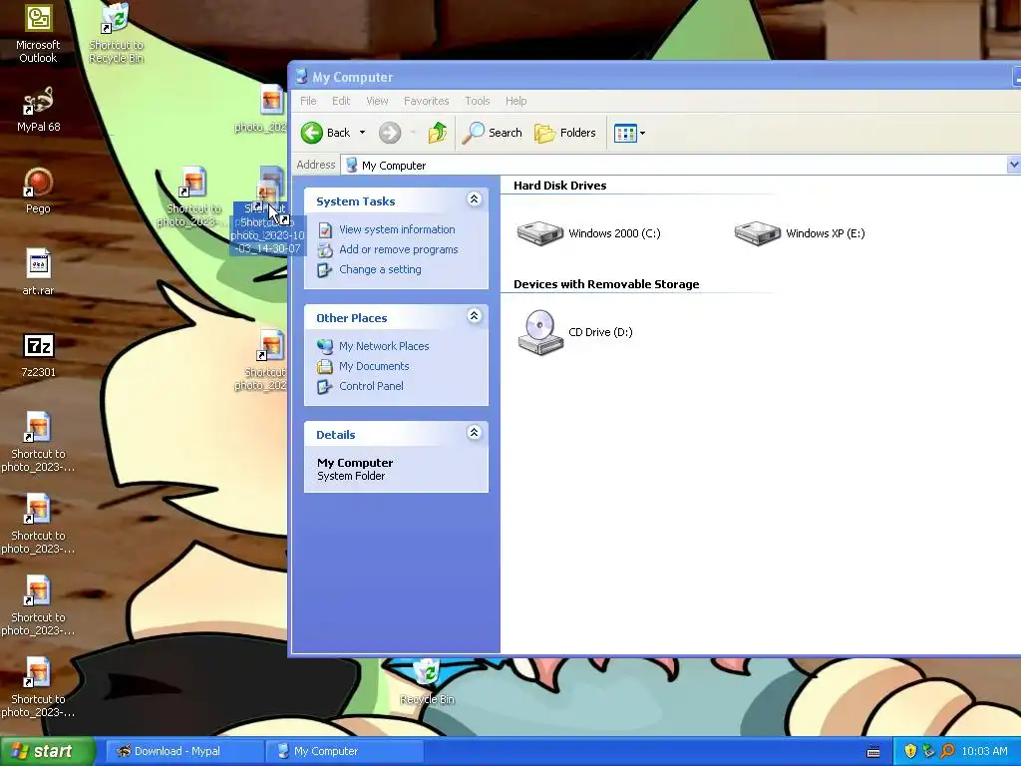Open the Favorites menu
The height and width of the screenshot is (766, 1021).
(x=427, y=101)
